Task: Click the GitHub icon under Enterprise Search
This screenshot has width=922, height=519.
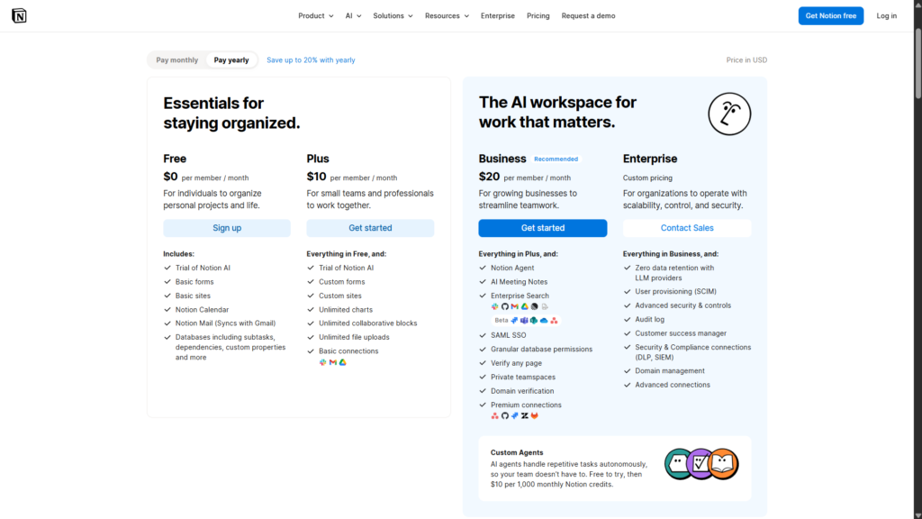Action: click(505, 306)
